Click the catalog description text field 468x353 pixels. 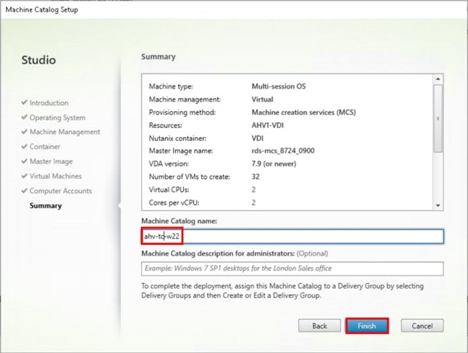pos(292,268)
